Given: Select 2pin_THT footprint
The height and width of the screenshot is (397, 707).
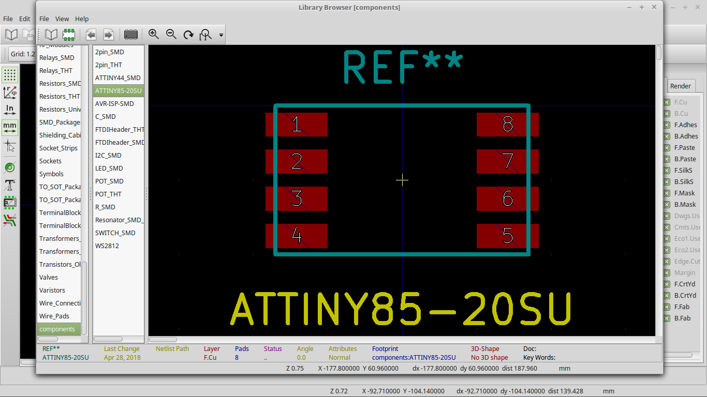Looking at the screenshot, I should pos(119,65).
